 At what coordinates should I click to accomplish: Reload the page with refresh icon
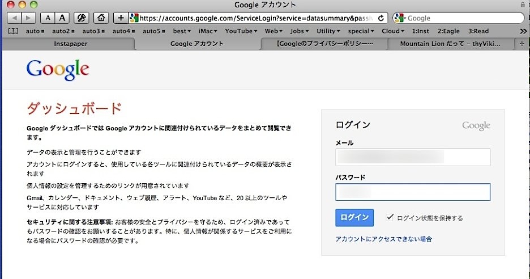coord(382,18)
